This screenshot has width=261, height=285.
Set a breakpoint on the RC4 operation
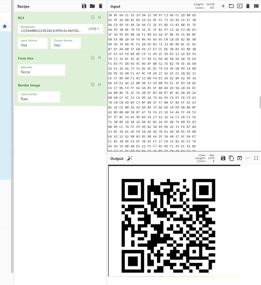100,17
